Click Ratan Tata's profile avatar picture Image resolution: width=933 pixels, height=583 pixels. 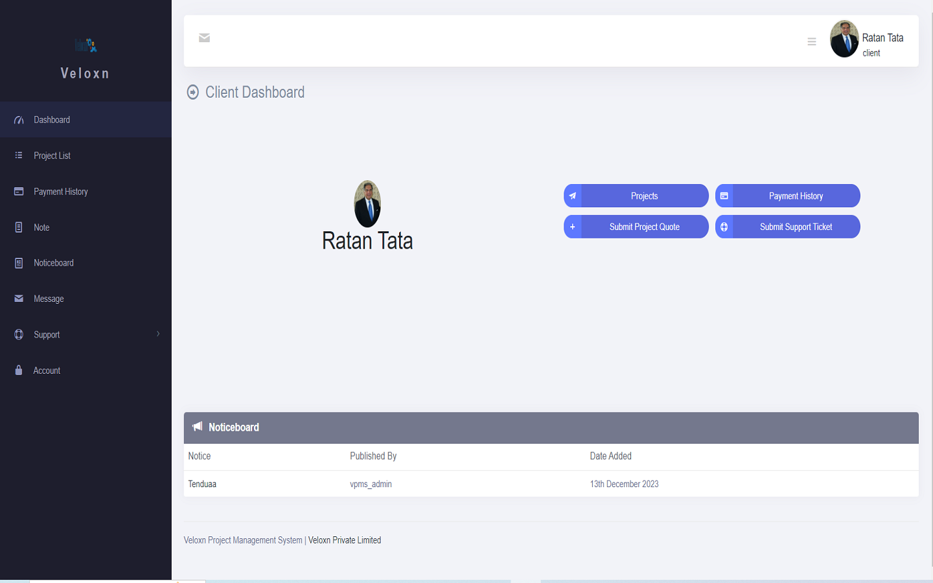click(844, 40)
